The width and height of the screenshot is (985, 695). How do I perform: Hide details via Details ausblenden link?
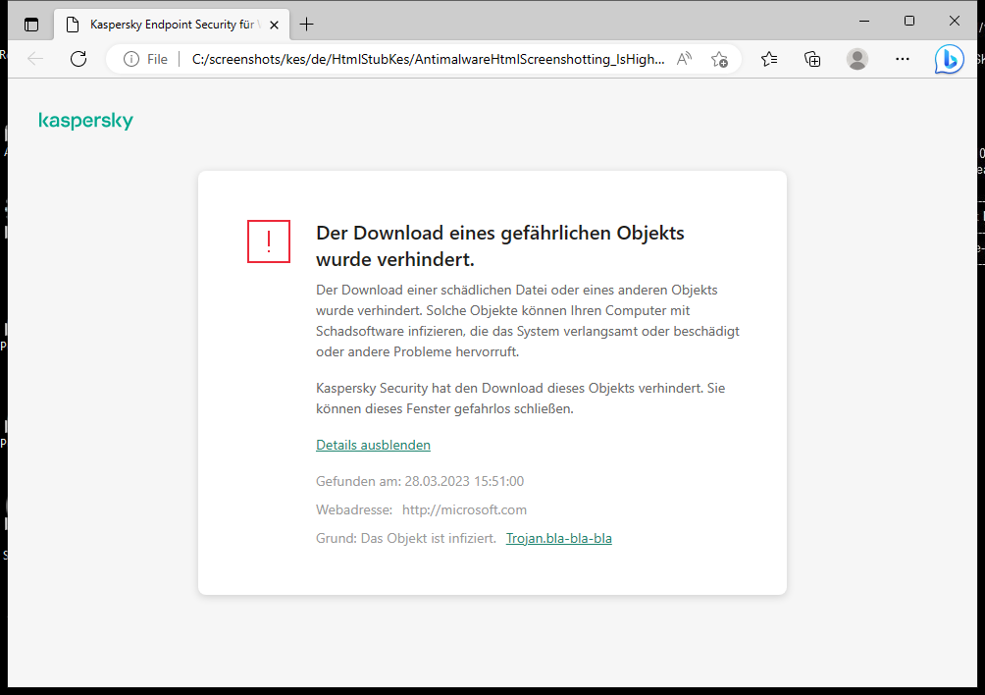click(x=373, y=445)
